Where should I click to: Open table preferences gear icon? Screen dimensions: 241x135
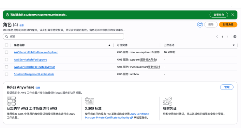click(x=235, y=37)
